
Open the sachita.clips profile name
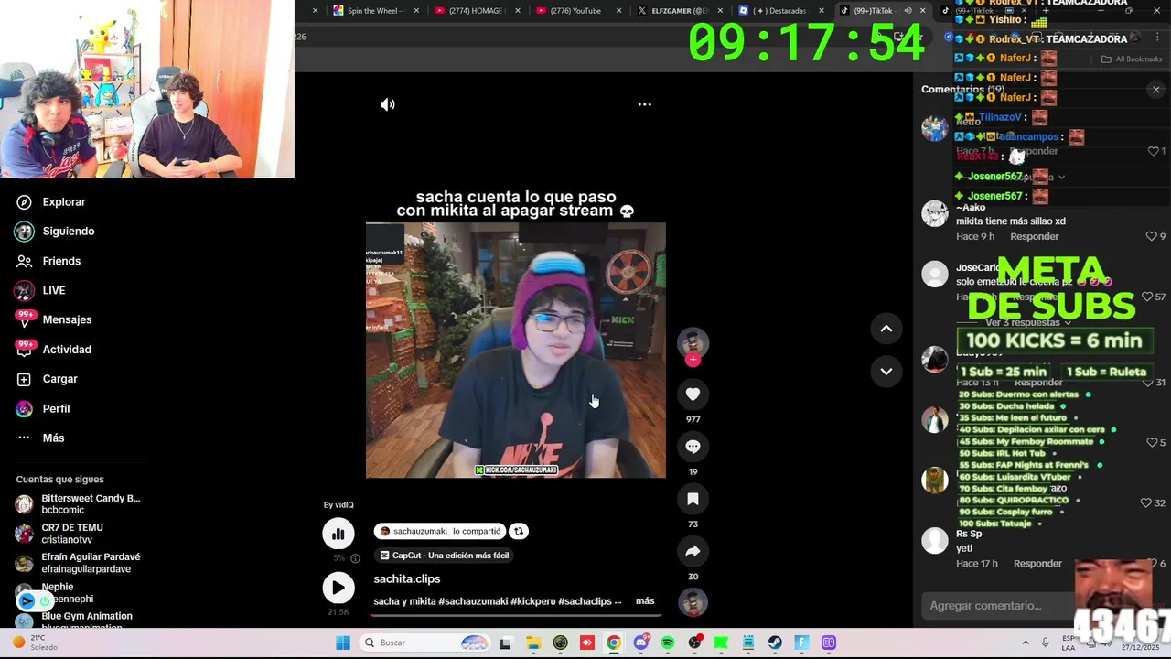coord(407,578)
